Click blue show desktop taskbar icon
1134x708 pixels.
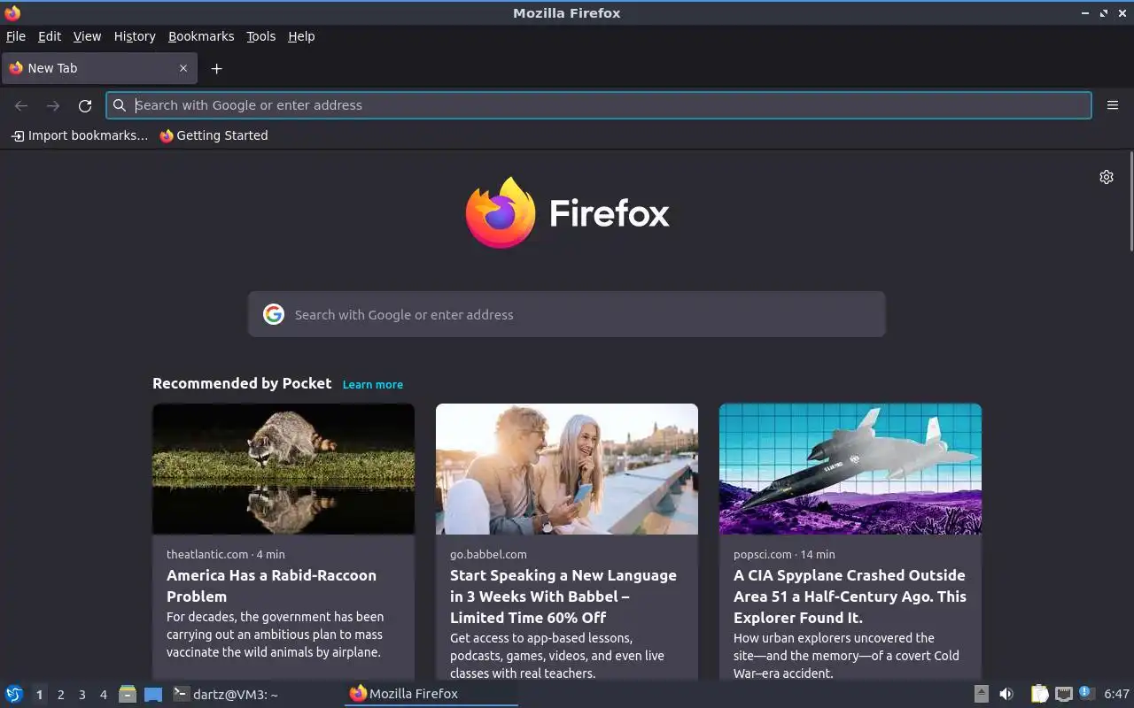[153, 694]
